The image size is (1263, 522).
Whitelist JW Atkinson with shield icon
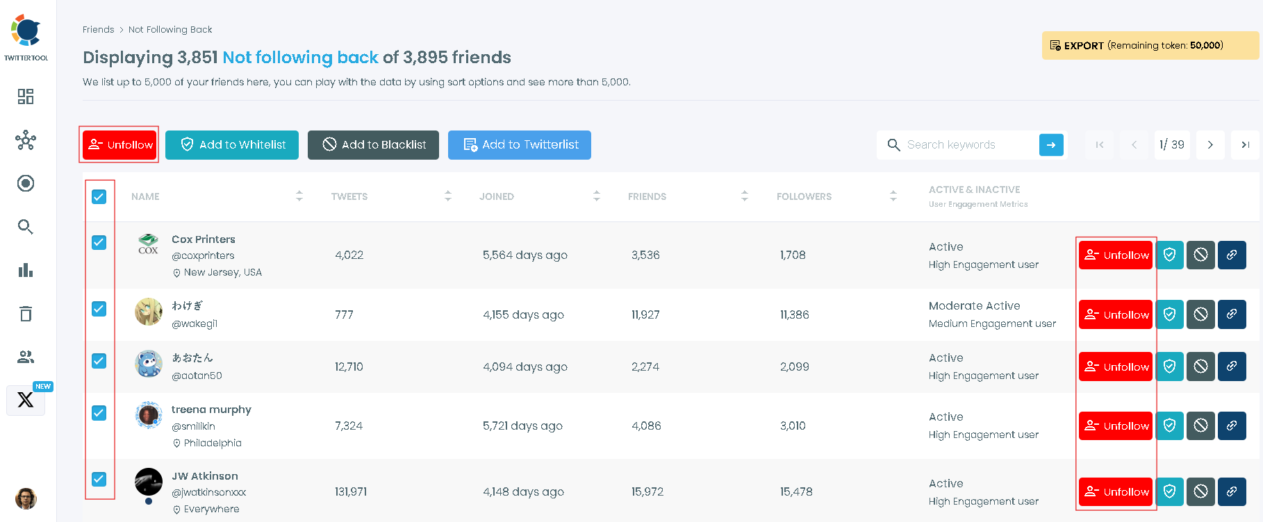(x=1170, y=491)
